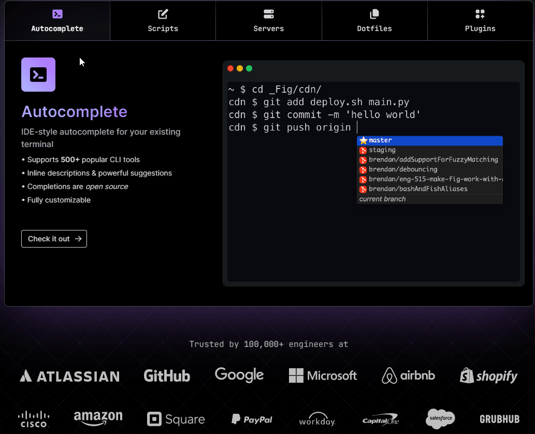This screenshot has width=535, height=434.
Task: Click the large purple terminal logo
Action: tap(38, 74)
